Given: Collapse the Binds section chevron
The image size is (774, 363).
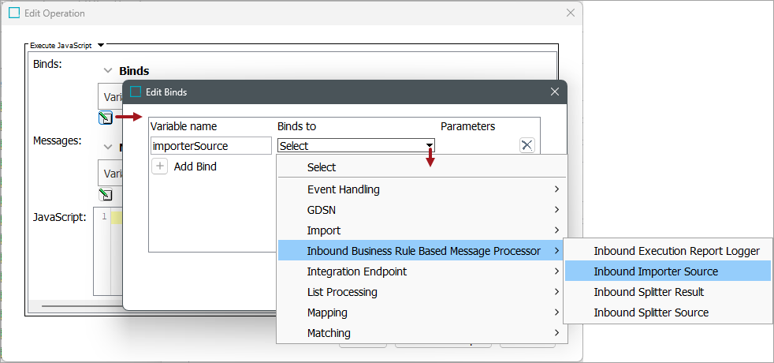Looking at the screenshot, I should 108,71.
